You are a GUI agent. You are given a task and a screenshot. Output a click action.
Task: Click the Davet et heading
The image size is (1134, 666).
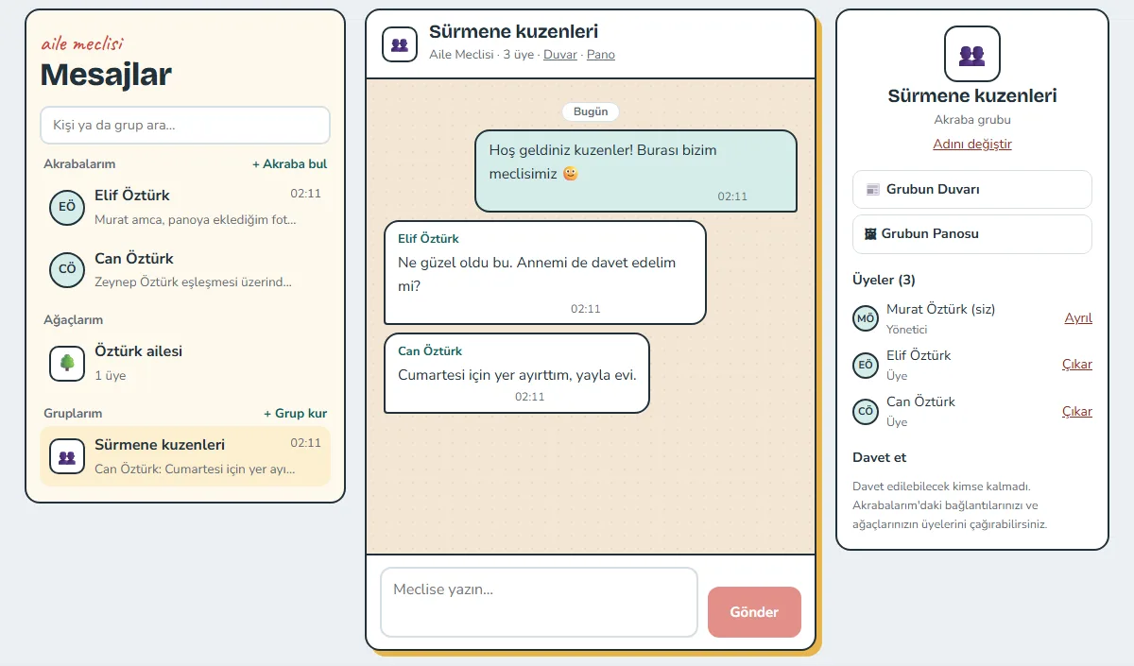[x=879, y=457]
